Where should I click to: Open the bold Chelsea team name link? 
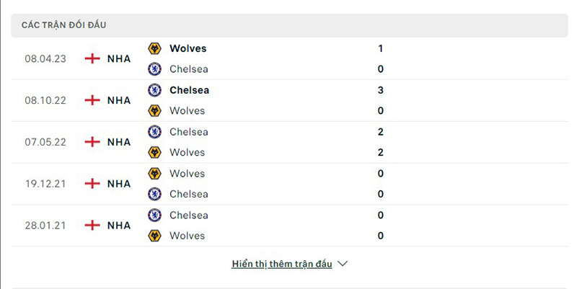pyautogui.click(x=189, y=90)
